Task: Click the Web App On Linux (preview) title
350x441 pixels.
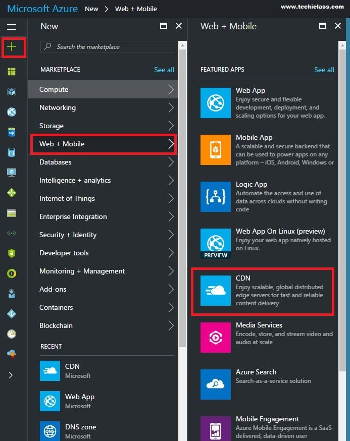Action: 280,231
